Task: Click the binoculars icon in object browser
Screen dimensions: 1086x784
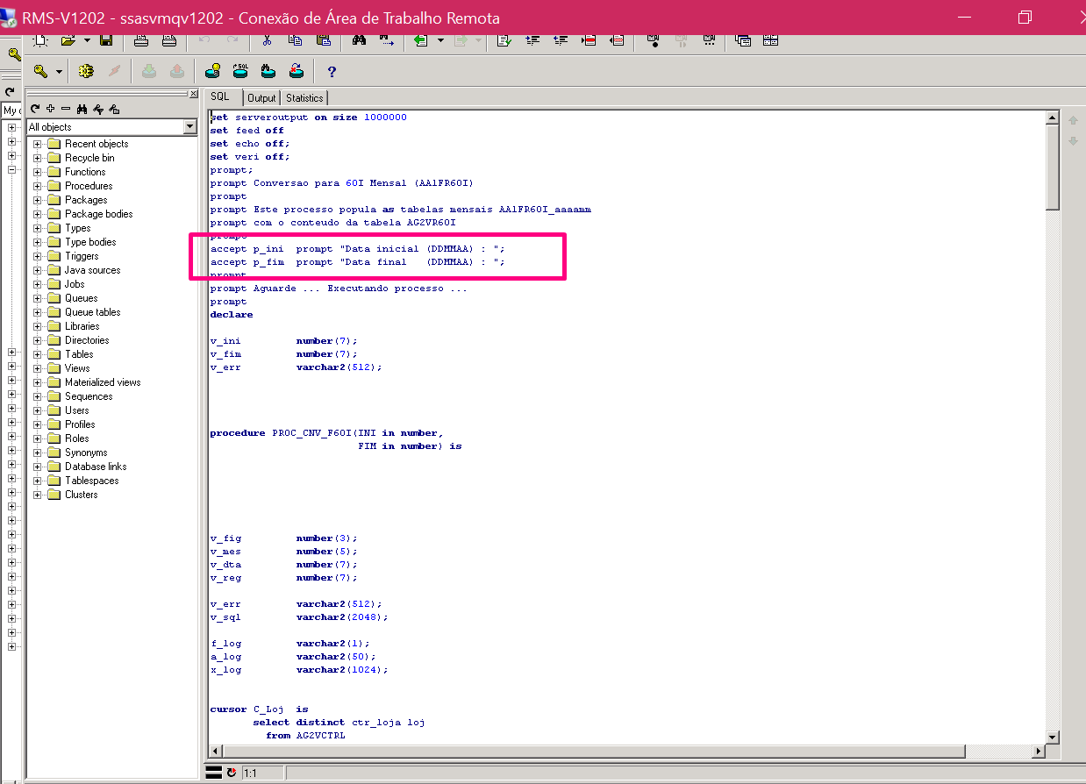Action: tap(82, 109)
